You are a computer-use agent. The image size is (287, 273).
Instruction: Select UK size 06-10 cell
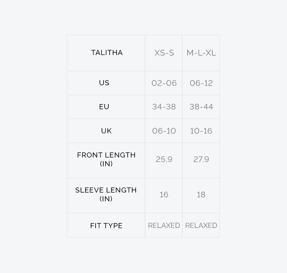click(164, 131)
